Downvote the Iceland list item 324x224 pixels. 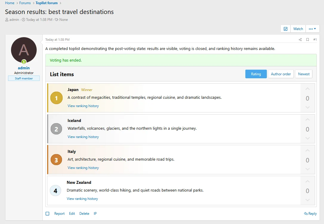[x=308, y=138]
